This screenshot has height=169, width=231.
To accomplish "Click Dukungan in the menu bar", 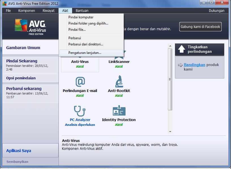I will [x=216, y=11].
